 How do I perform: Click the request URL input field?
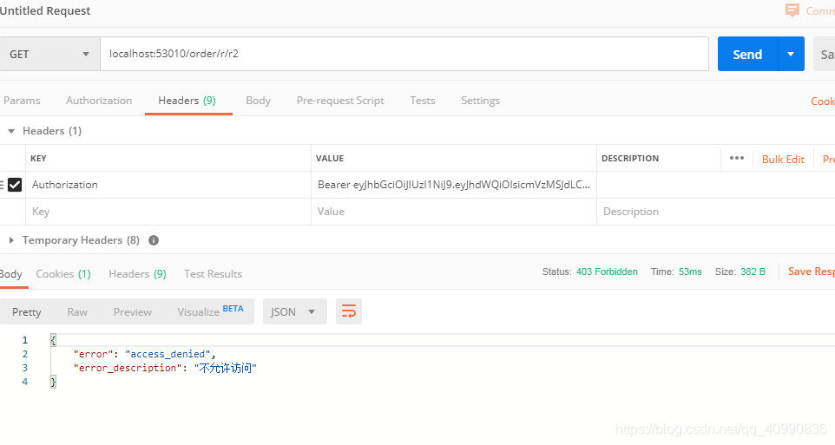point(404,54)
